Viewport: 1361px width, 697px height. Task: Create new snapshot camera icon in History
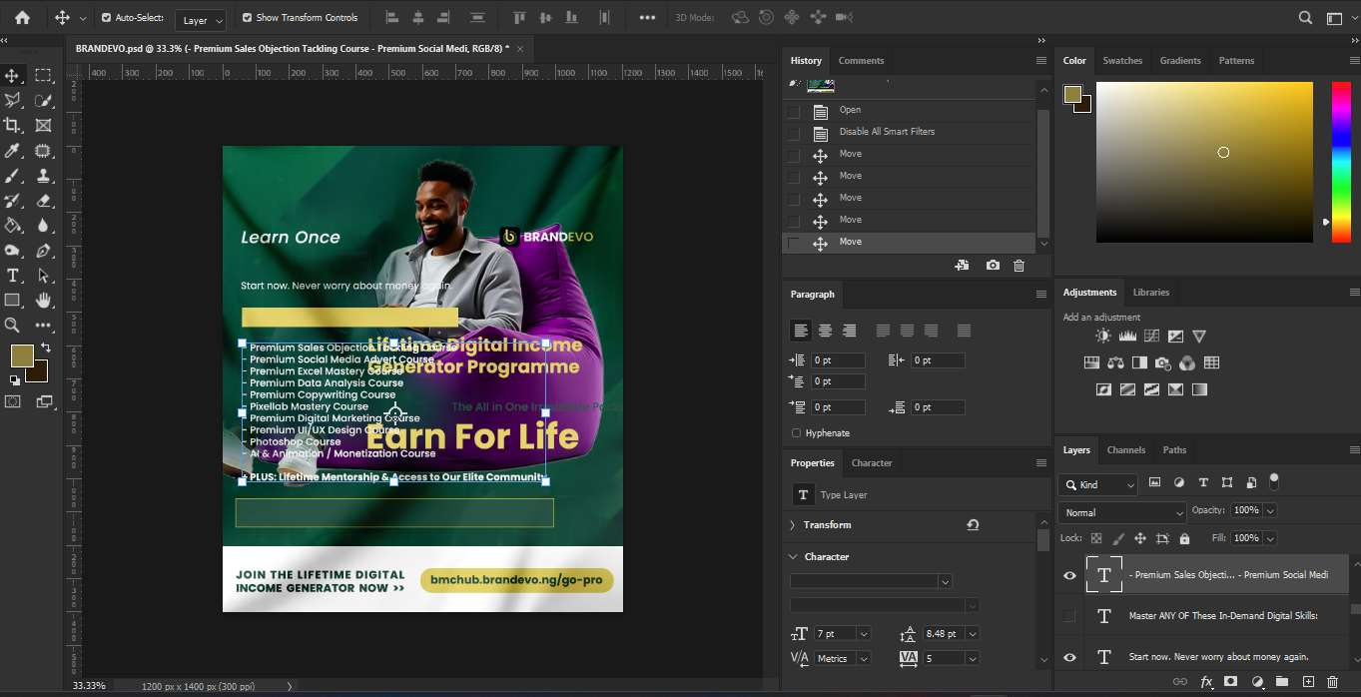click(993, 266)
